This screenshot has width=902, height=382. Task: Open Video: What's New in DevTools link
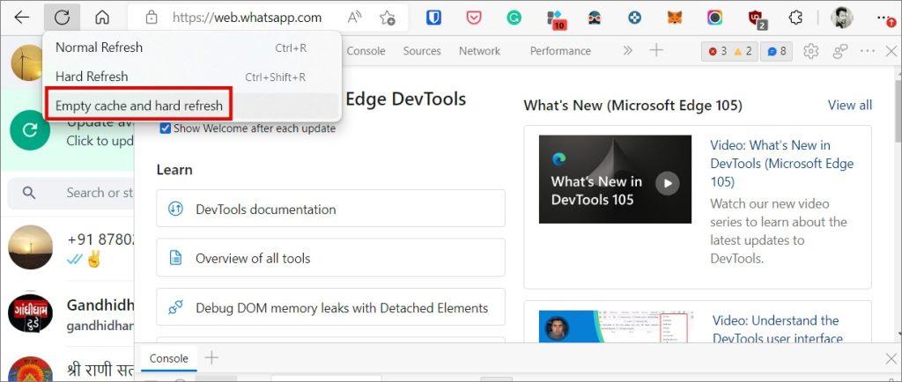782,163
